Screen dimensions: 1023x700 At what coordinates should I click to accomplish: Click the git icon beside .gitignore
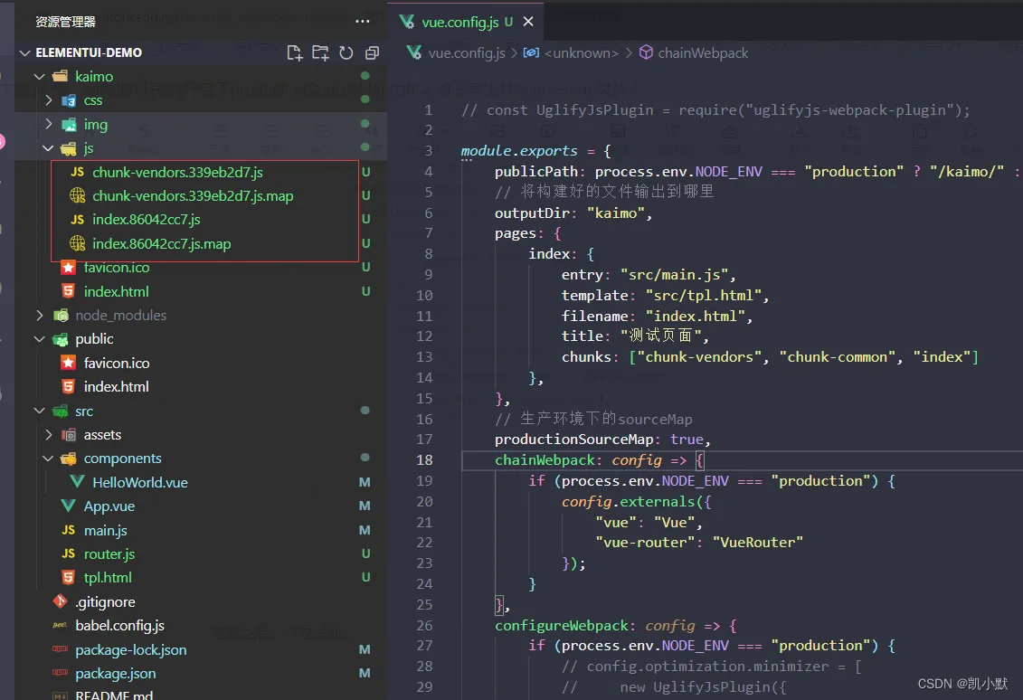coord(60,601)
